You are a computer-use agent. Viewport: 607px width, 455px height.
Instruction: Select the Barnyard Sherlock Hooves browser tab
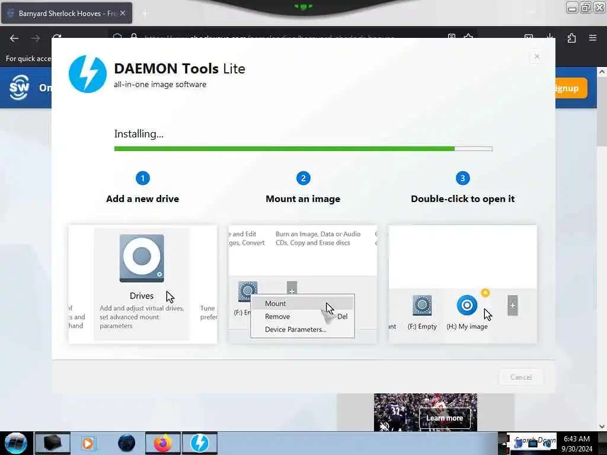pyautogui.click(x=66, y=13)
